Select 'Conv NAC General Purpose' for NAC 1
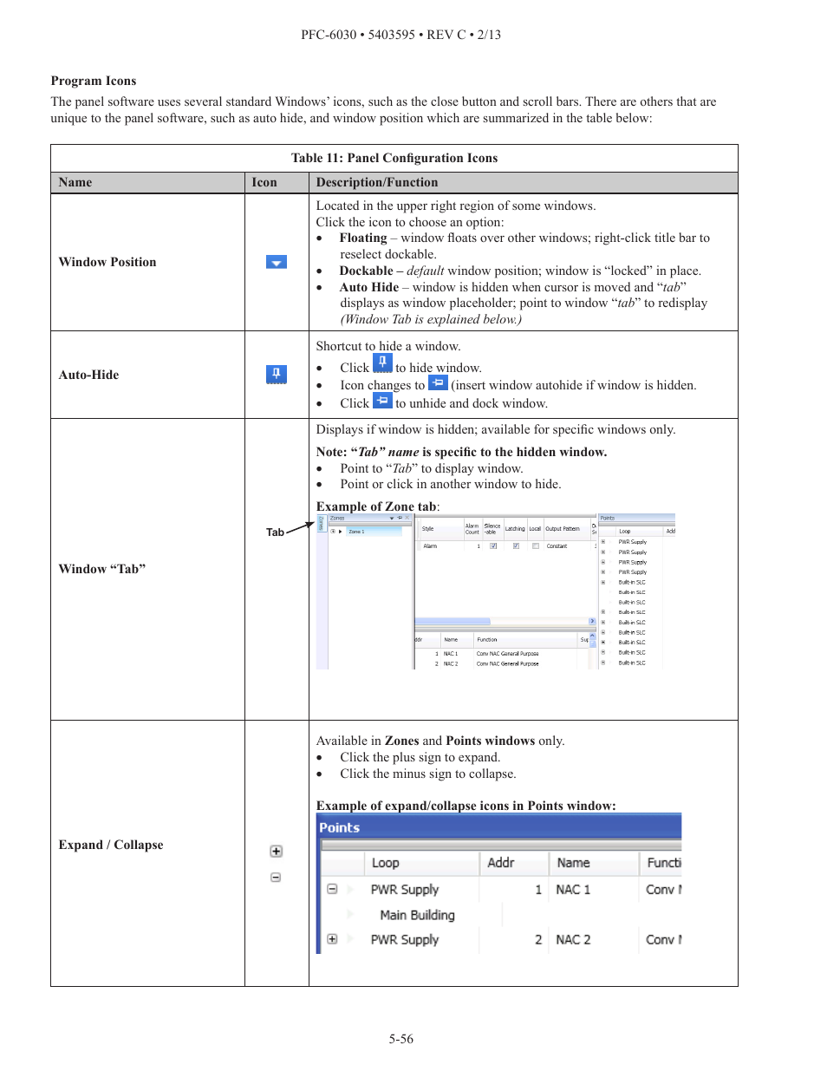 point(507,654)
